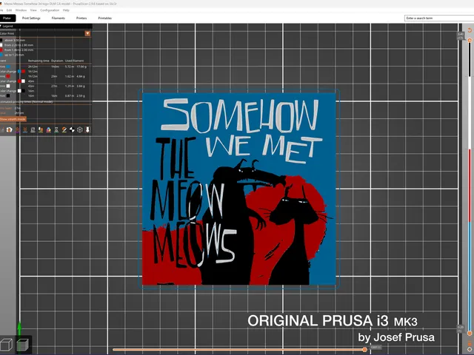474x355 pixels.
Task: Toggle color changes visibility icon (multicolor drop)
Action: click(48, 129)
